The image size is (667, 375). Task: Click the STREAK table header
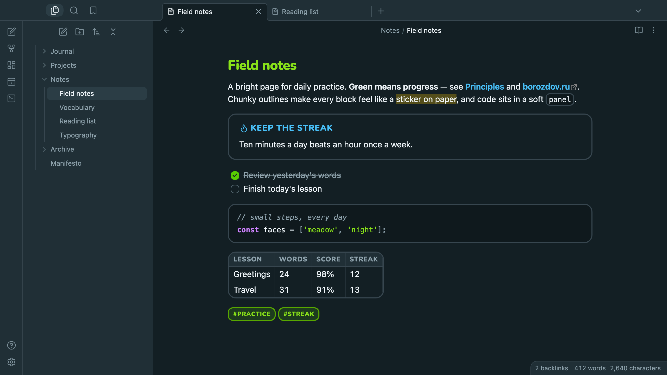[x=364, y=259]
